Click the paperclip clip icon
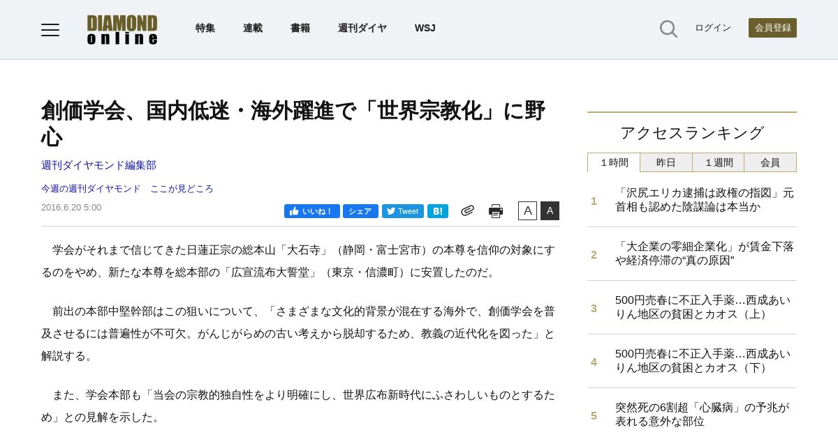 (467, 210)
